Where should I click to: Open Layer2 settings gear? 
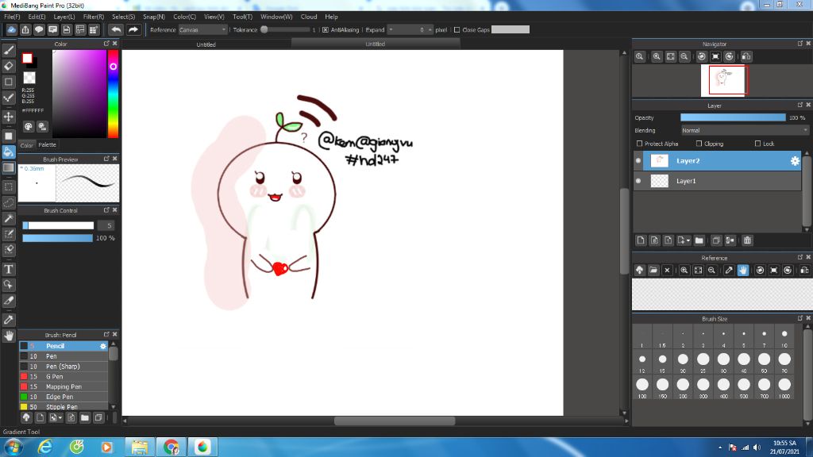[x=795, y=161]
